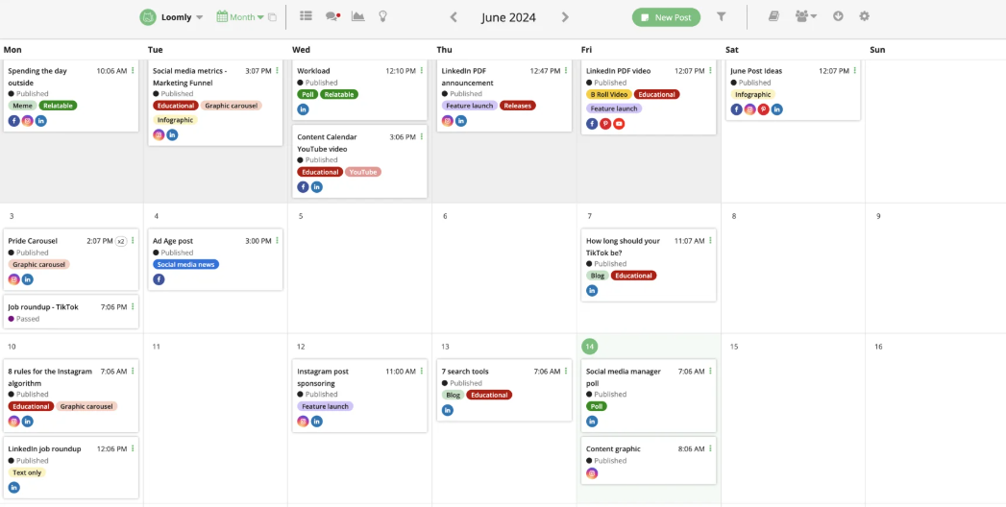Click the Meme label tag
The height and width of the screenshot is (507, 1006).
22,105
